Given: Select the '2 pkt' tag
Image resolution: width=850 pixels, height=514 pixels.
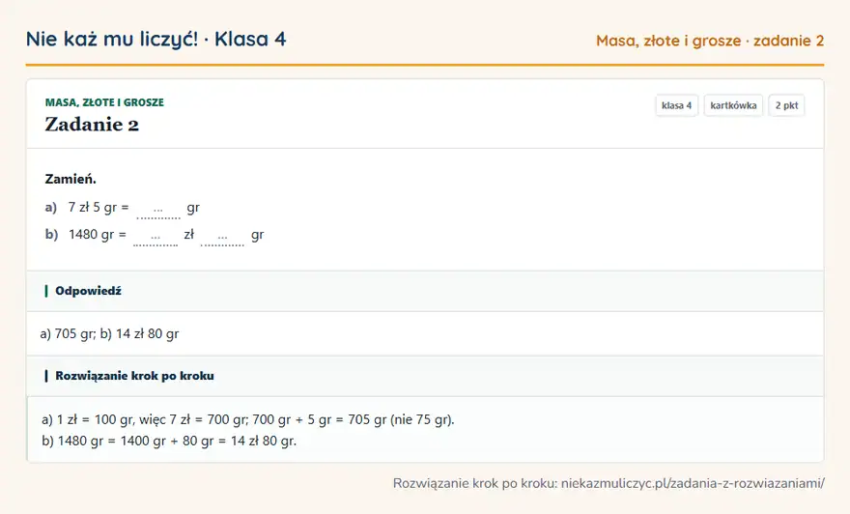Looking at the screenshot, I should pos(786,105).
